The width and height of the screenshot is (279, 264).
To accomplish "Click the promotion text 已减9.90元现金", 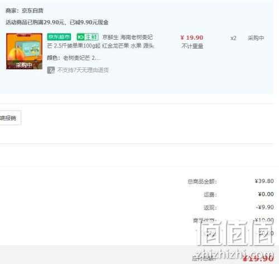I will tap(89, 22).
